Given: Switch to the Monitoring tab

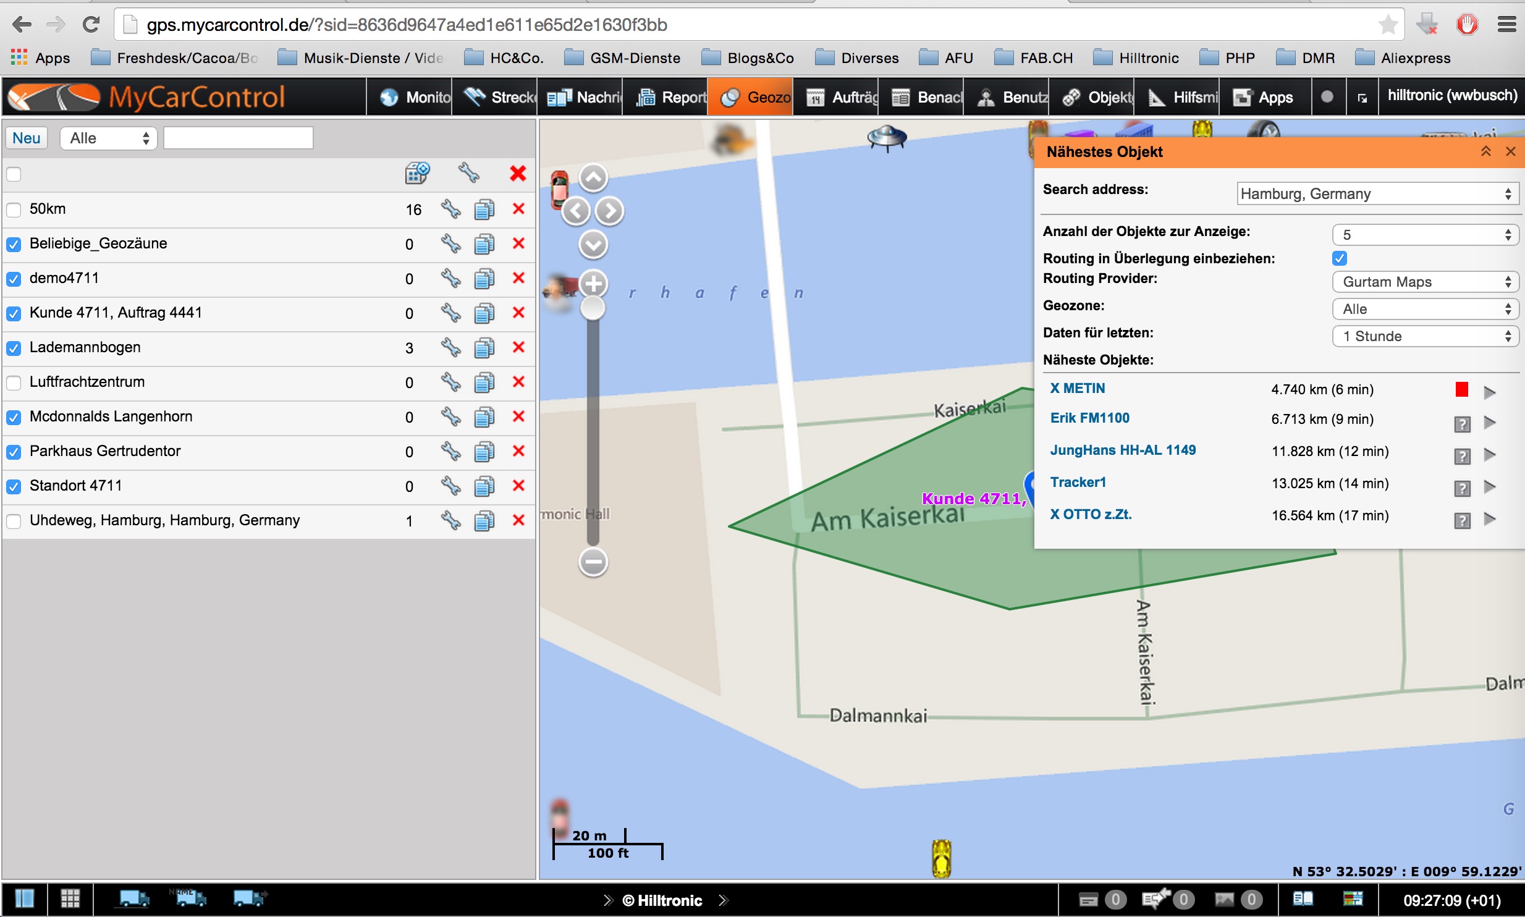Looking at the screenshot, I should tap(410, 97).
